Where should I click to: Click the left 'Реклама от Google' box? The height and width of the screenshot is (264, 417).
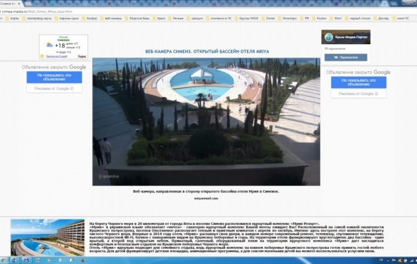point(54,88)
